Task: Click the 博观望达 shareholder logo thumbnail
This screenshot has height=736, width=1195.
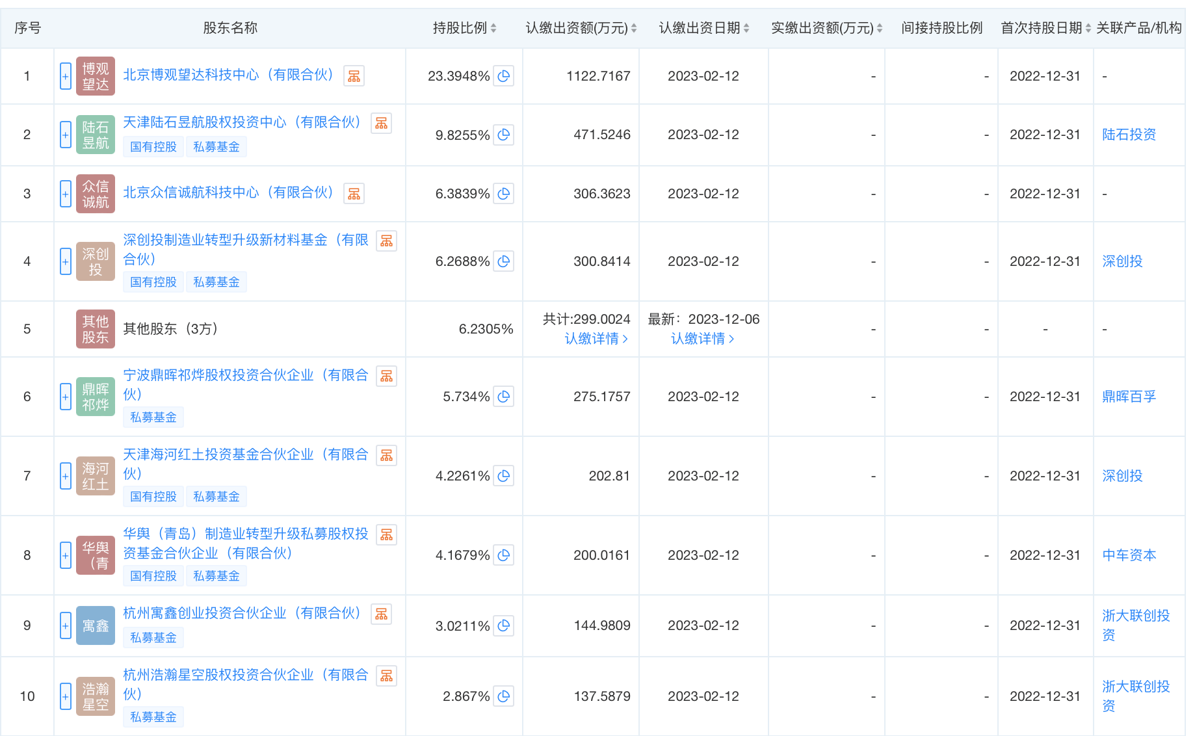Action: pyautogui.click(x=96, y=76)
